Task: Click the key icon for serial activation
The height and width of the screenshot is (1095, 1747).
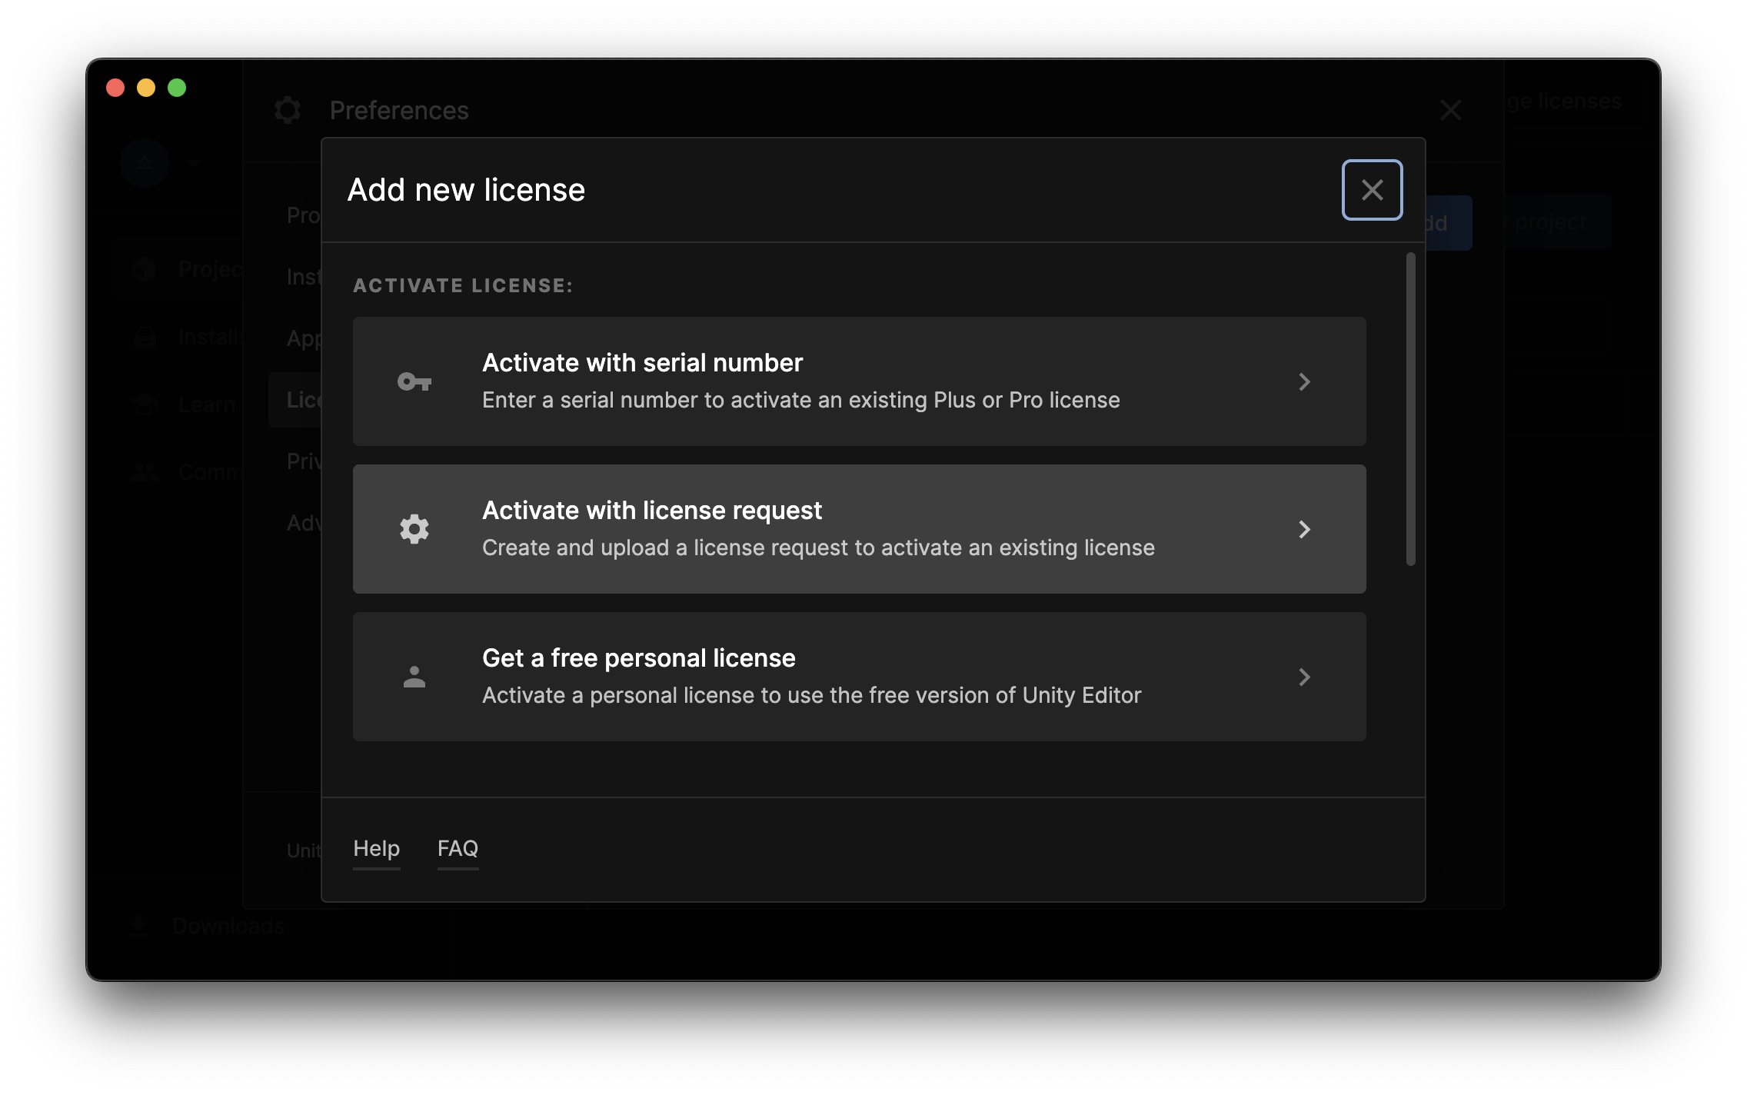Action: [x=414, y=381]
